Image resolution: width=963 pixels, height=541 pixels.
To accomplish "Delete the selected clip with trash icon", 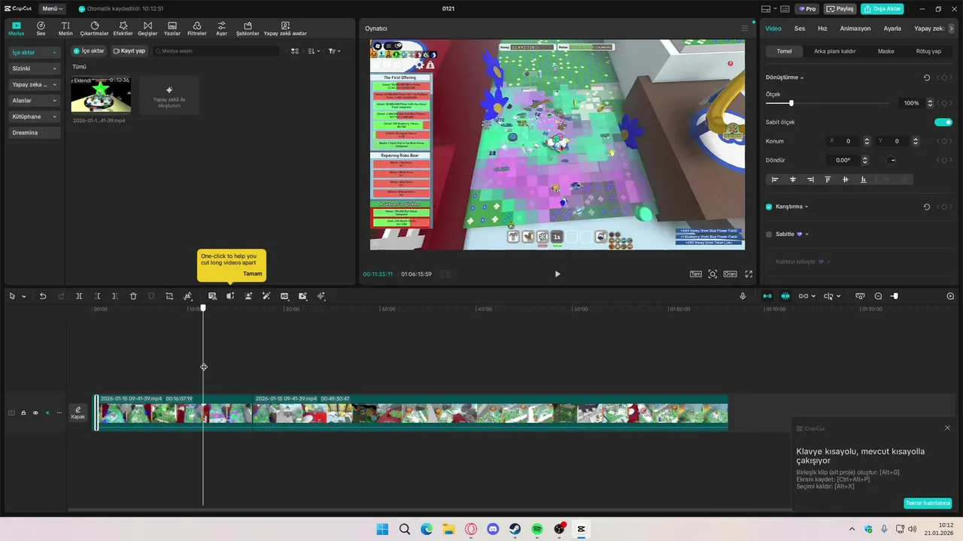I will pyautogui.click(x=133, y=296).
